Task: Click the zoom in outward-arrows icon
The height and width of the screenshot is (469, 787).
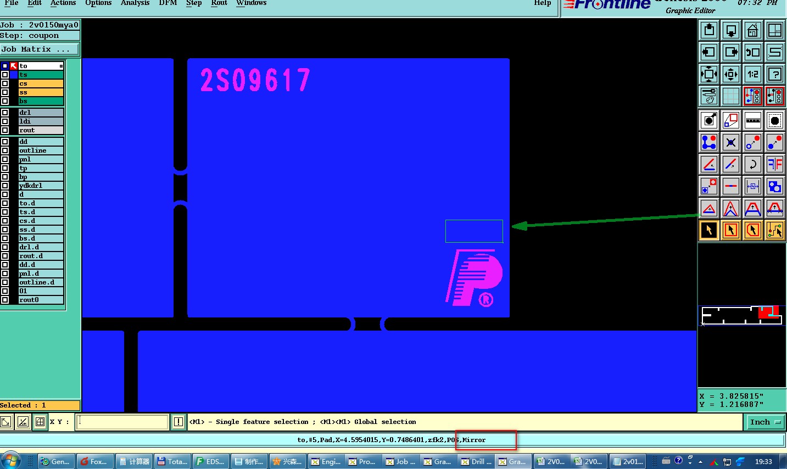Action: pyautogui.click(x=709, y=74)
